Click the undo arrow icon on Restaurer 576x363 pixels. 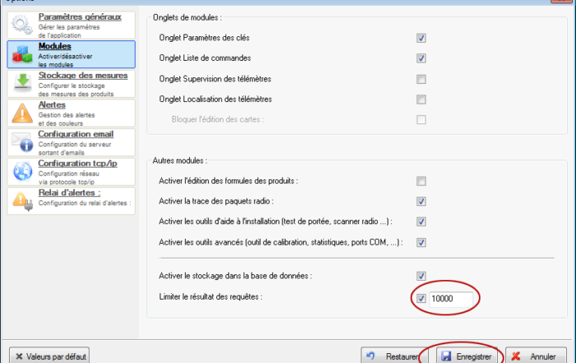coord(371,356)
